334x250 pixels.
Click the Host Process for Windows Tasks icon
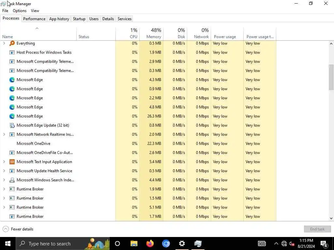coord(12,52)
